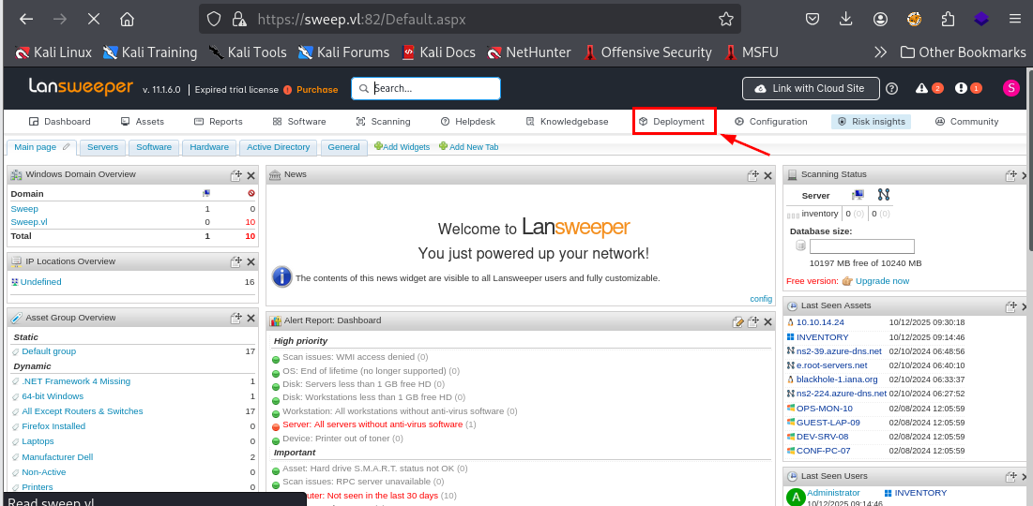Click the Link with Cloud Site button

point(811,88)
